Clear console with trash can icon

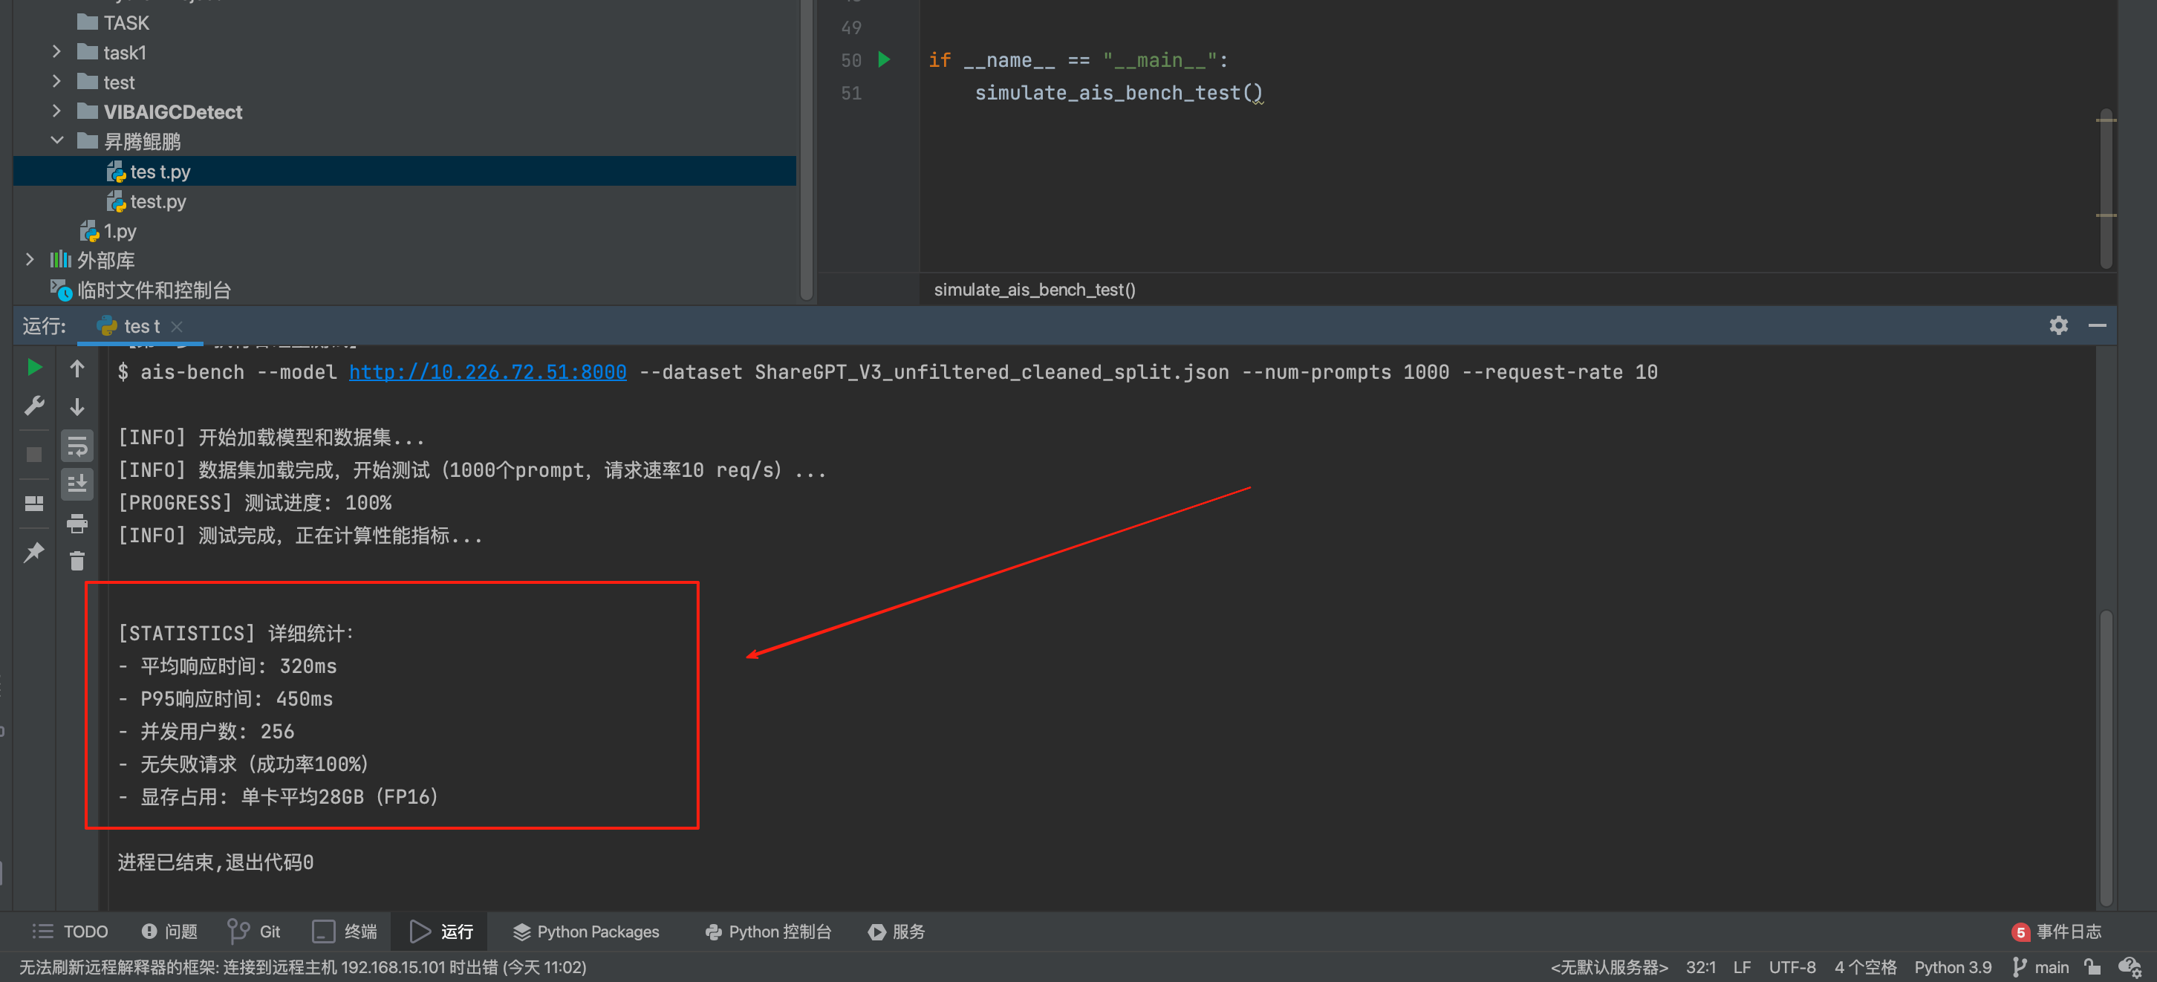[77, 560]
